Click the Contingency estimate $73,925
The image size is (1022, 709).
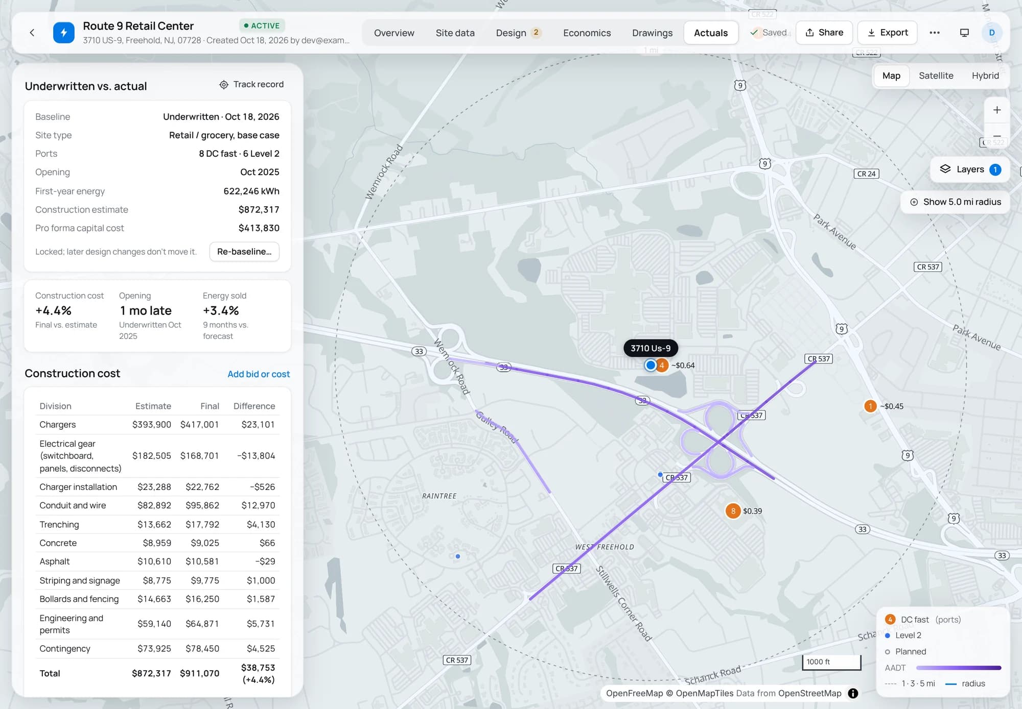(x=154, y=649)
